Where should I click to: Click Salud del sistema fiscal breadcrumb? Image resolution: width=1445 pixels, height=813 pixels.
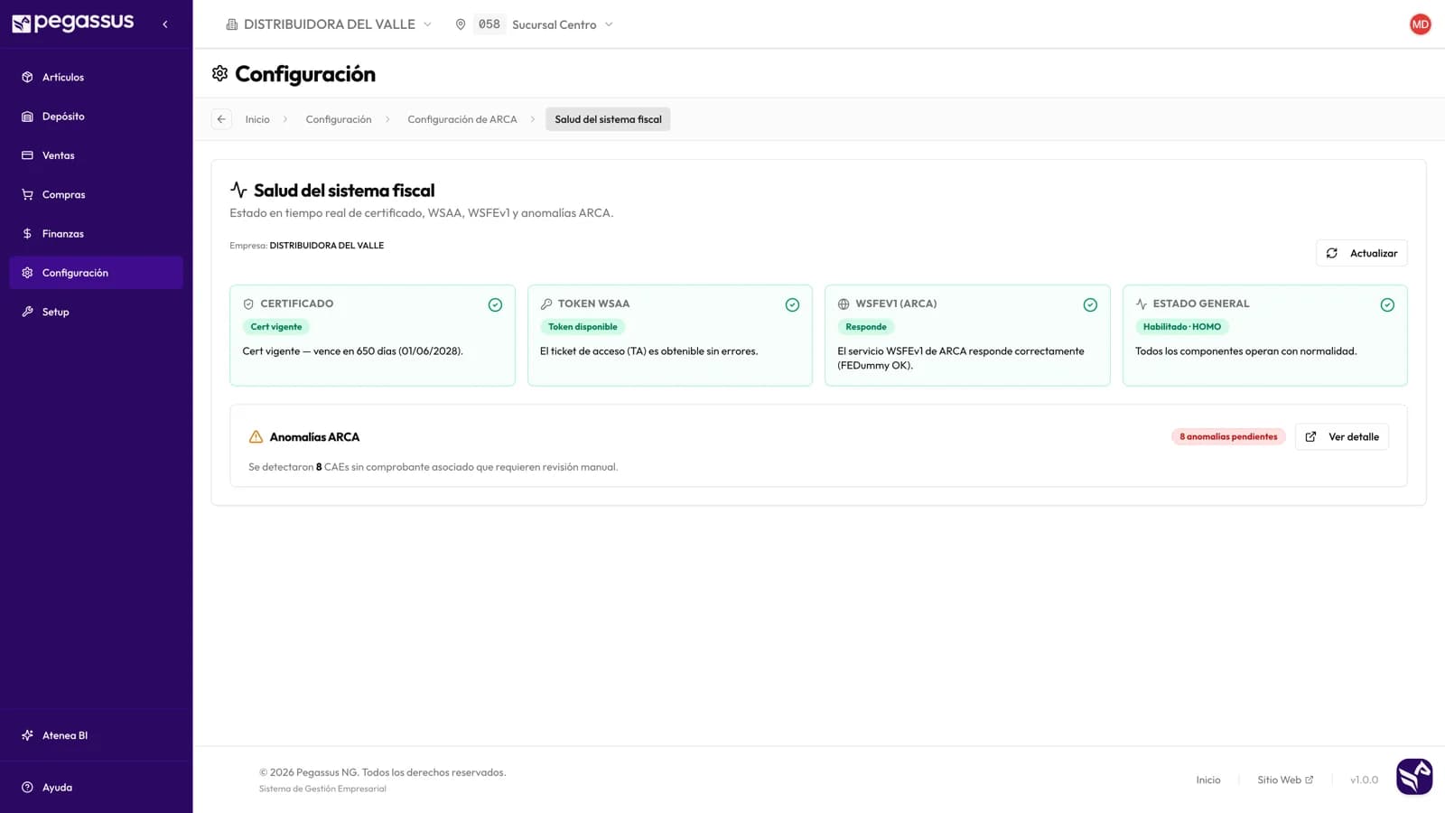[608, 119]
